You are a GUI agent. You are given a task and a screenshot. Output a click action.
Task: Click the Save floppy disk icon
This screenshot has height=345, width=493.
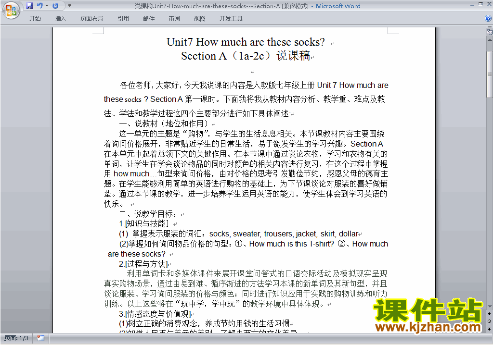coord(29,6)
